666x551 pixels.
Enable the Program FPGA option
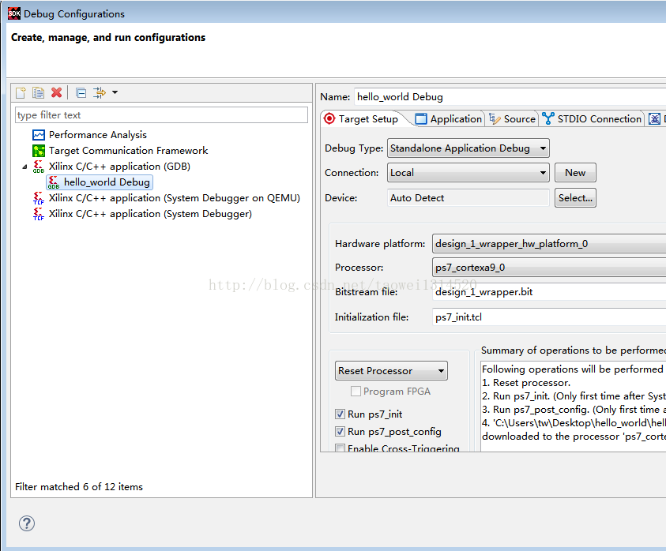point(356,391)
